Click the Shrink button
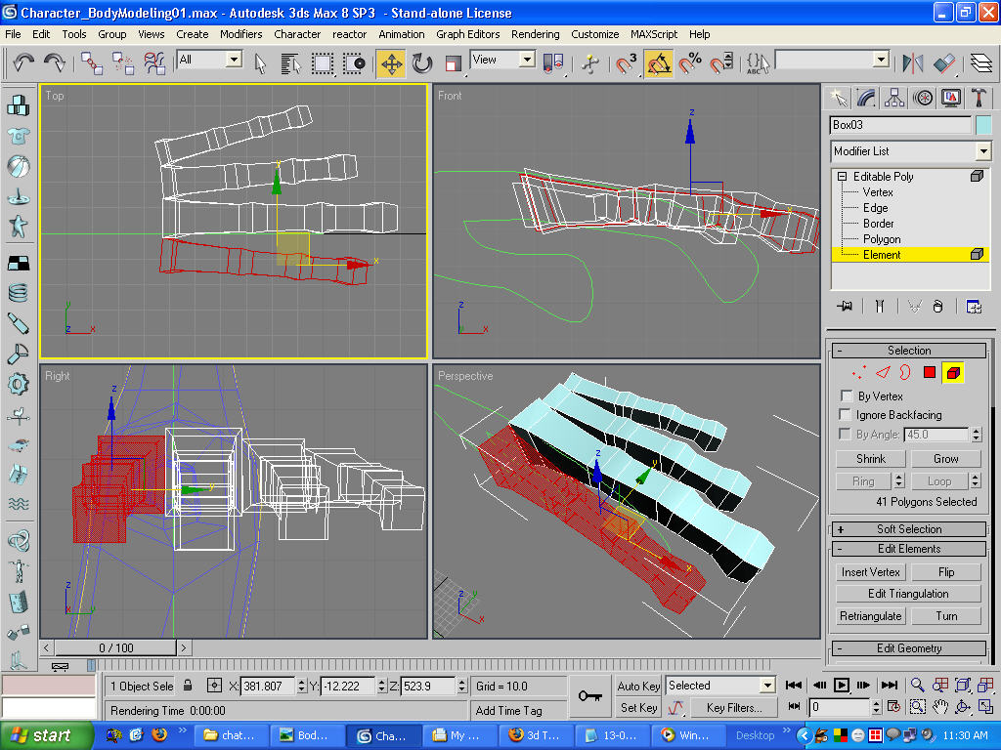This screenshot has width=1001, height=750. click(x=871, y=459)
